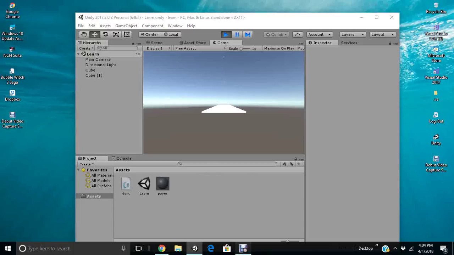Open the Collab dropdown
The height and width of the screenshot is (255, 454).
pyautogui.click(x=277, y=34)
